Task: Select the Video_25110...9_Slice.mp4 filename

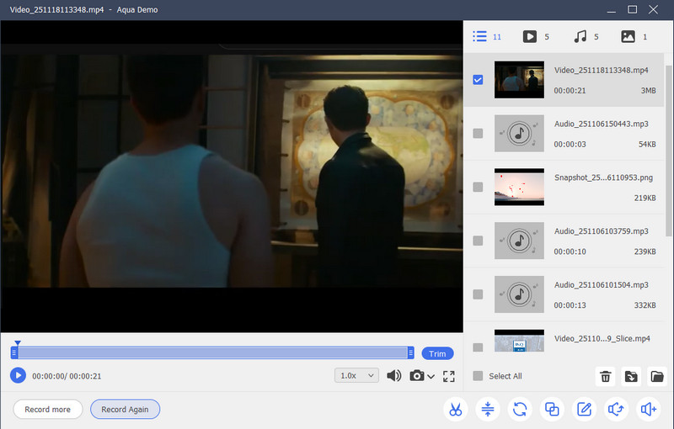Action: coord(602,338)
